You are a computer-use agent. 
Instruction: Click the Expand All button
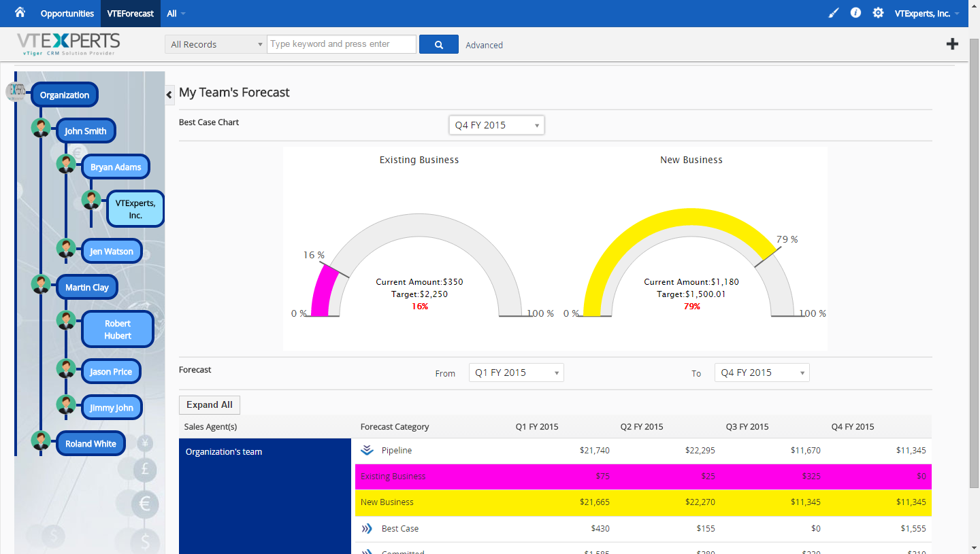pos(210,404)
